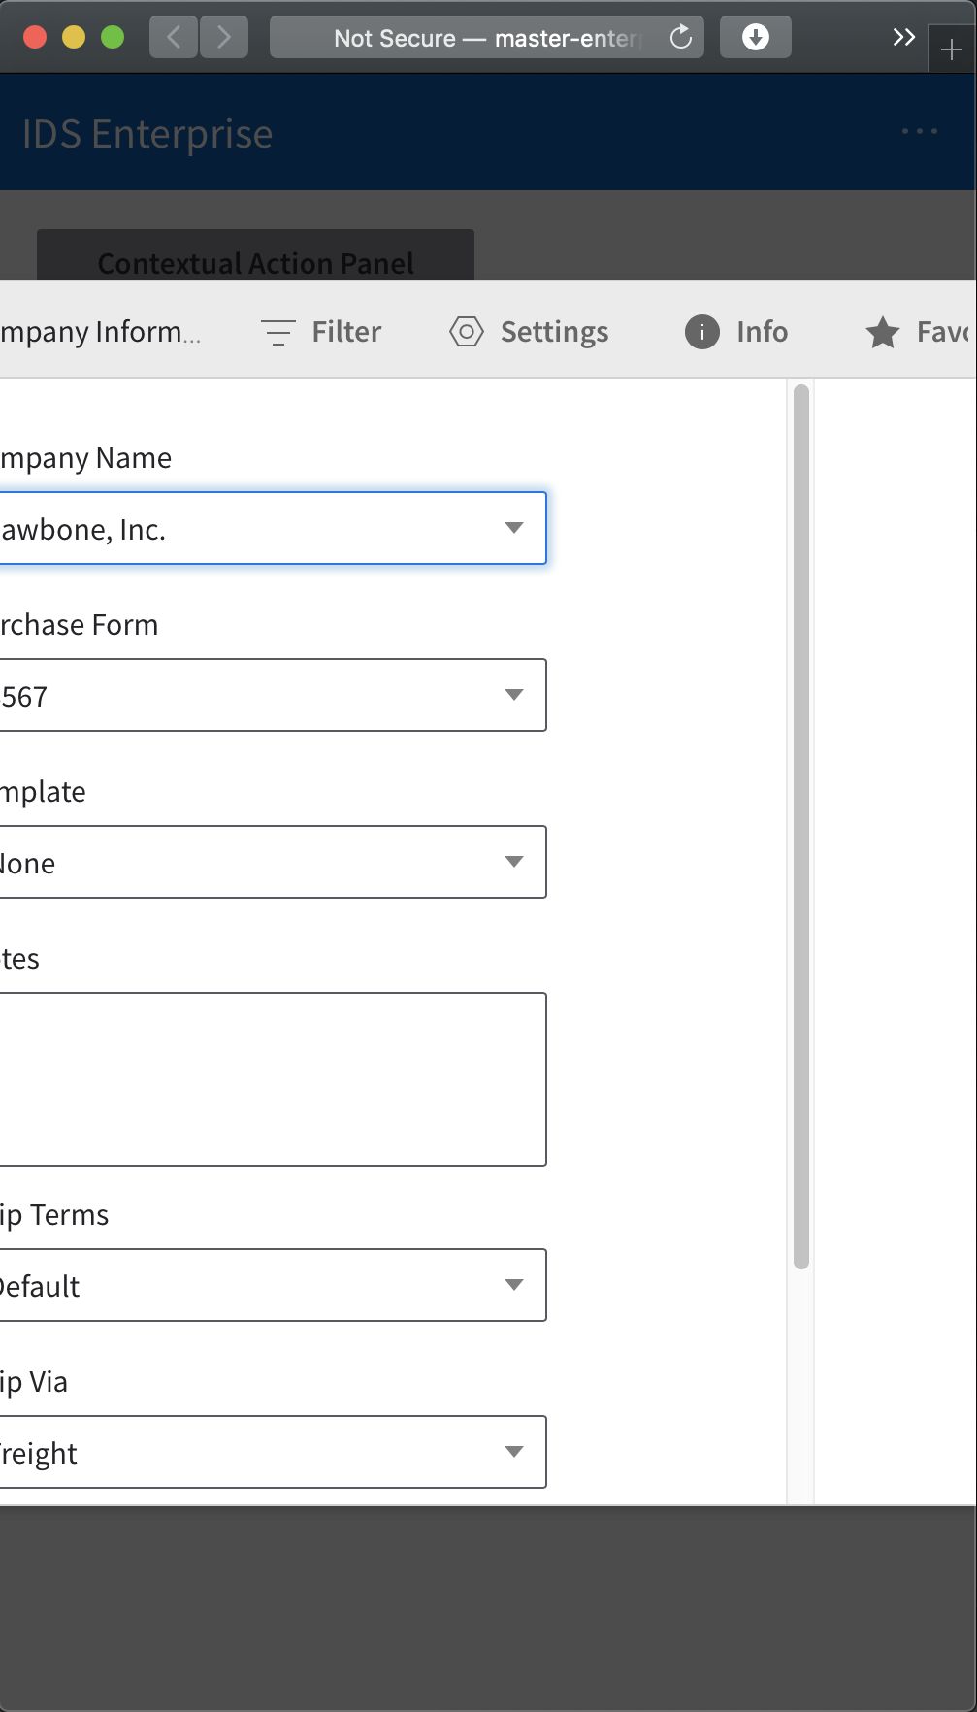977x1712 pixels.
Task: Click the panel's vertical scrollbar thumb
Action: pos(800,827)
